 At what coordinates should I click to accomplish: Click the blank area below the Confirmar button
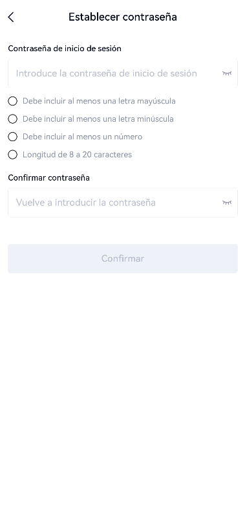click(123, 388)
